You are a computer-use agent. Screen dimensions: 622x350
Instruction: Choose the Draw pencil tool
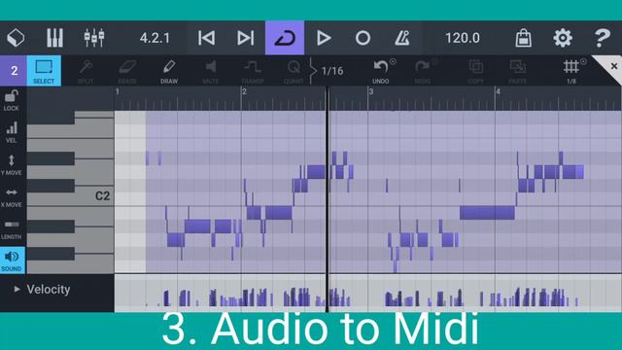pos(169,71)
